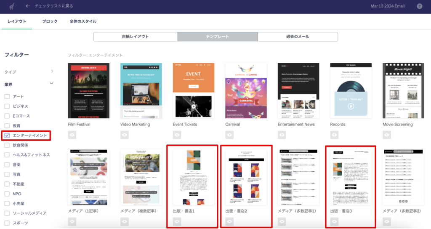Preview Film Festival template via eye icon

click(x=72, y=135)
